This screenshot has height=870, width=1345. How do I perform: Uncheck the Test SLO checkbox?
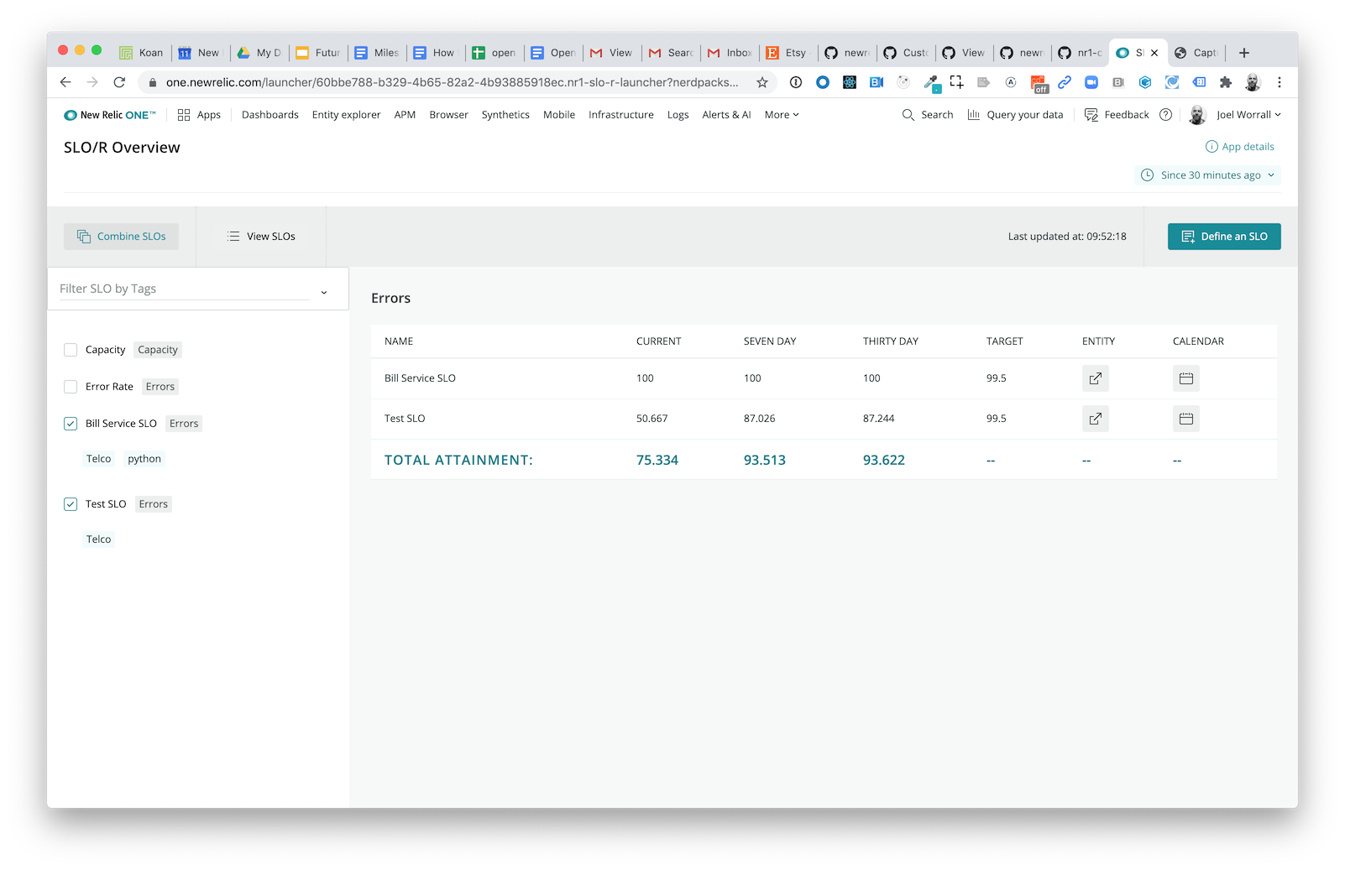pos(71,504)
